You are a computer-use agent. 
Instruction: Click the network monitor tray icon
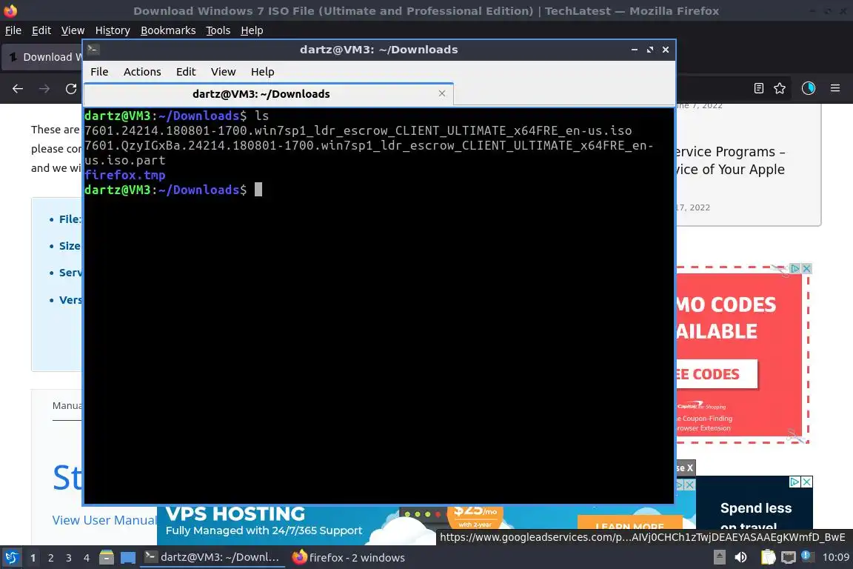coord(789,557)
